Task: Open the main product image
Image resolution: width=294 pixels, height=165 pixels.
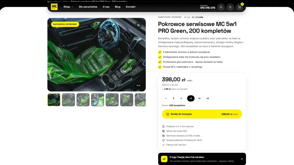Action: [96, 55]
